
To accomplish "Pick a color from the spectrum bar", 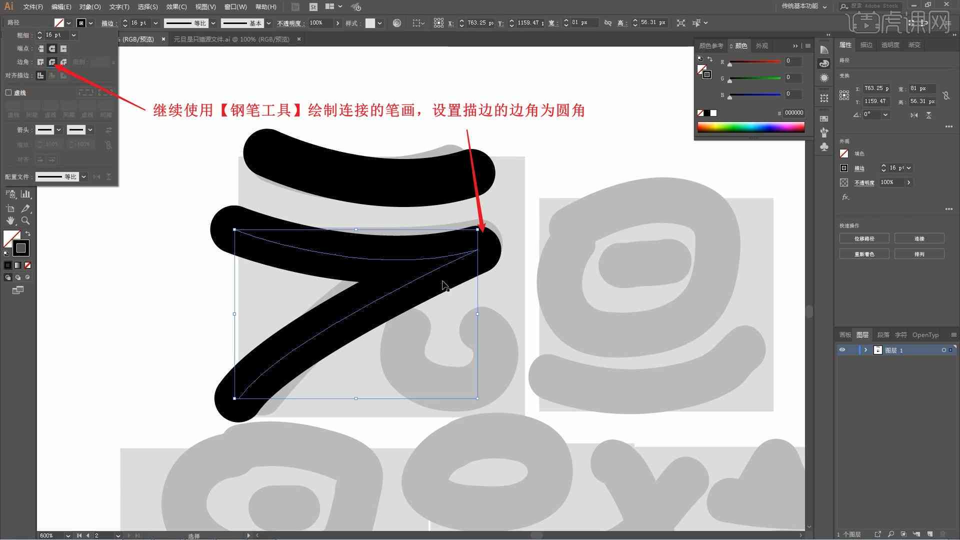I will (x=751, y=127).
